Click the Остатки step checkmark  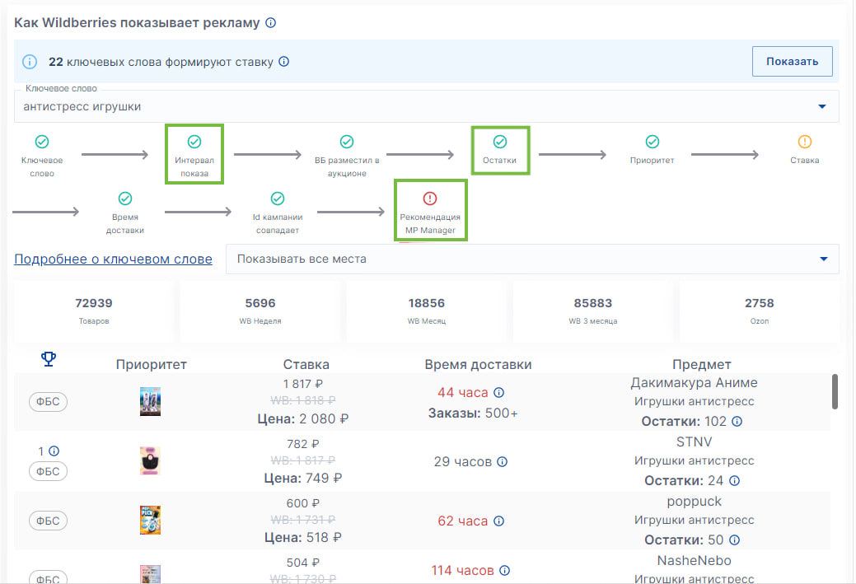click(499, 142)
